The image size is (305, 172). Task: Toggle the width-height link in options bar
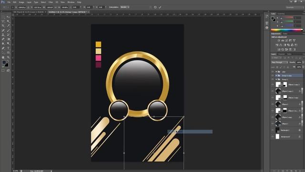pyautogui.click(x=56, y=7)
